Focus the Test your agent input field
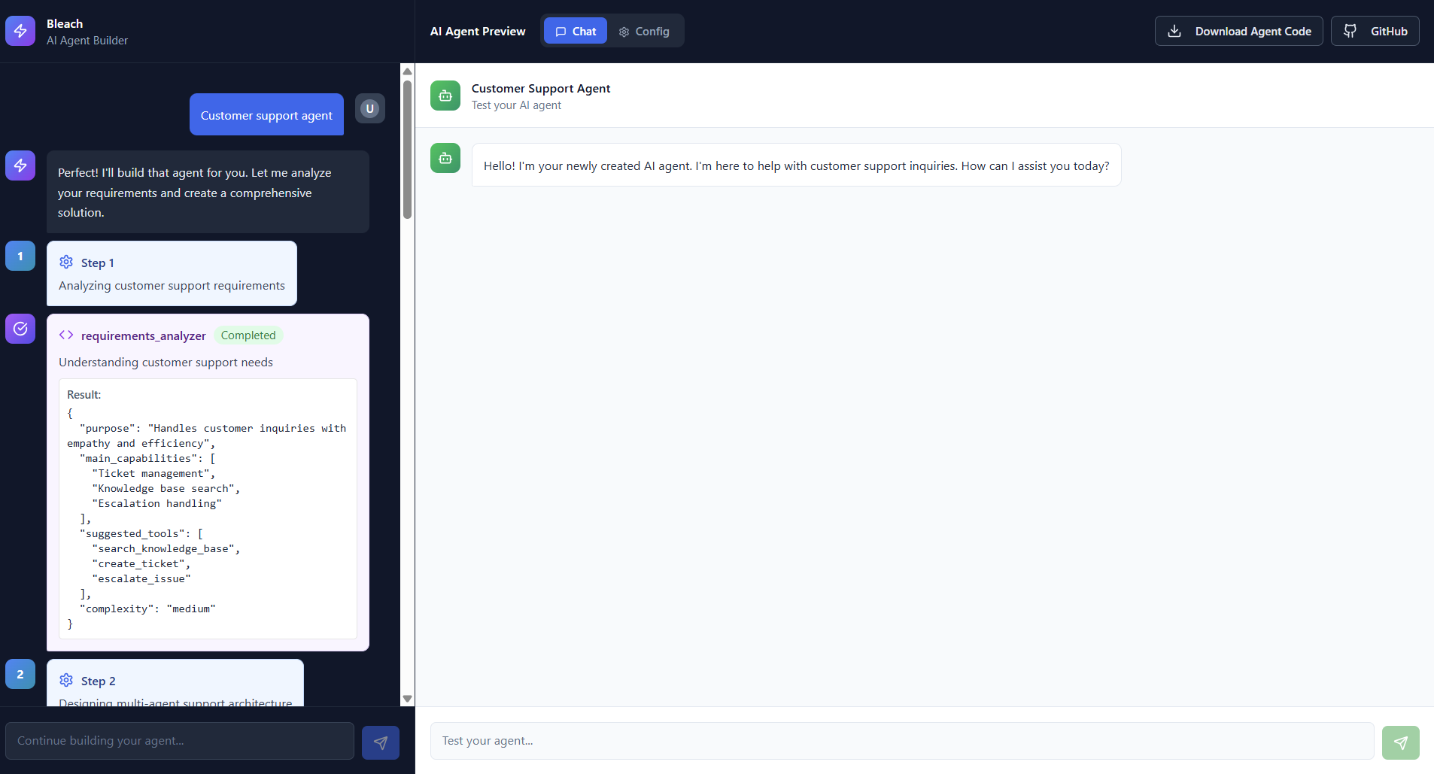The image size is (1434, 774). point(902,741)
